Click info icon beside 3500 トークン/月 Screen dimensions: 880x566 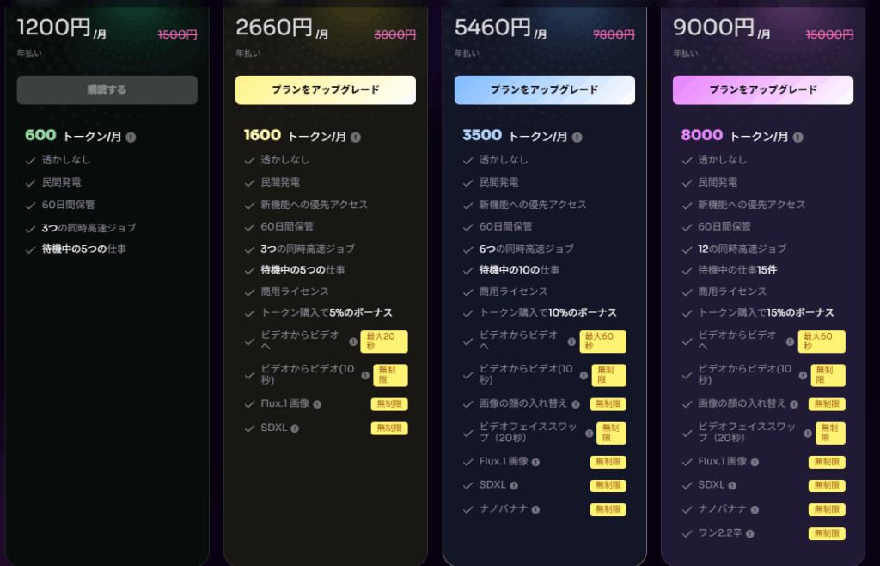click(575, 137)
